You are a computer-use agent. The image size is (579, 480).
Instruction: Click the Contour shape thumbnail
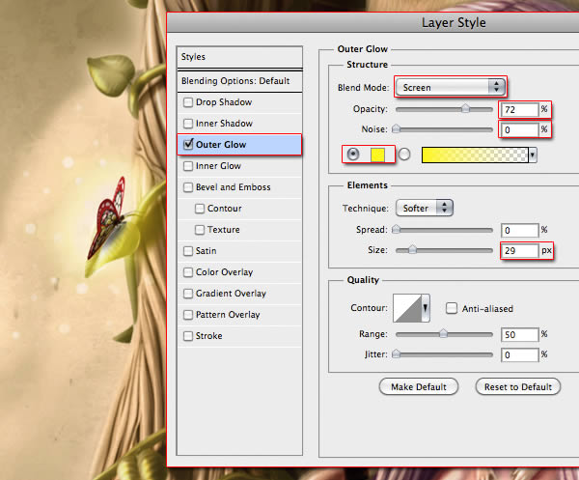click(x=407, y=308)
